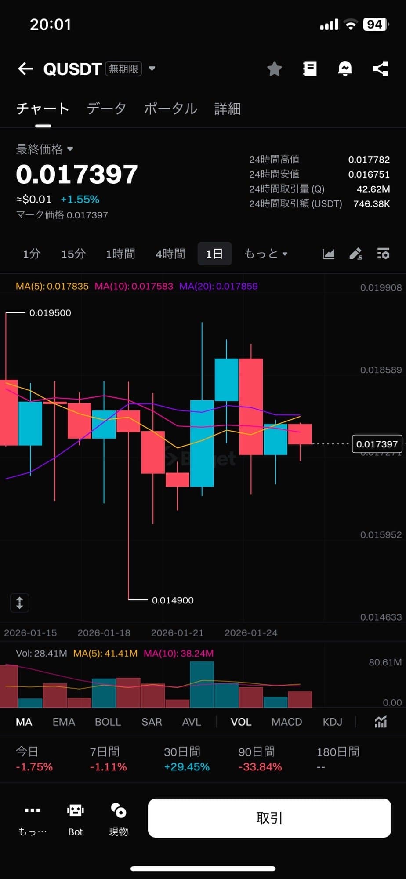The width and height of the screenshot is (406, 879).
Task: Toggle the MACD sub-indicator
Action: pos(286,722)
